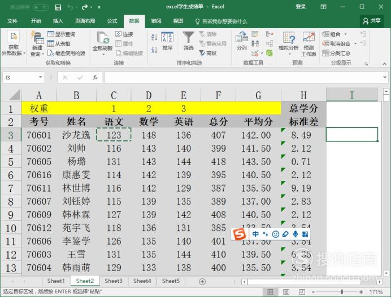
Task: Collapse the ribbon with the chevron
Action: [384, 64]
